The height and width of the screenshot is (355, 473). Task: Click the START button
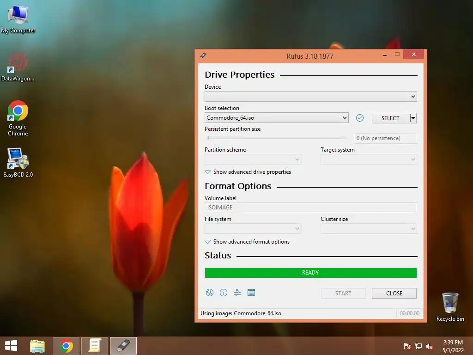343,294
